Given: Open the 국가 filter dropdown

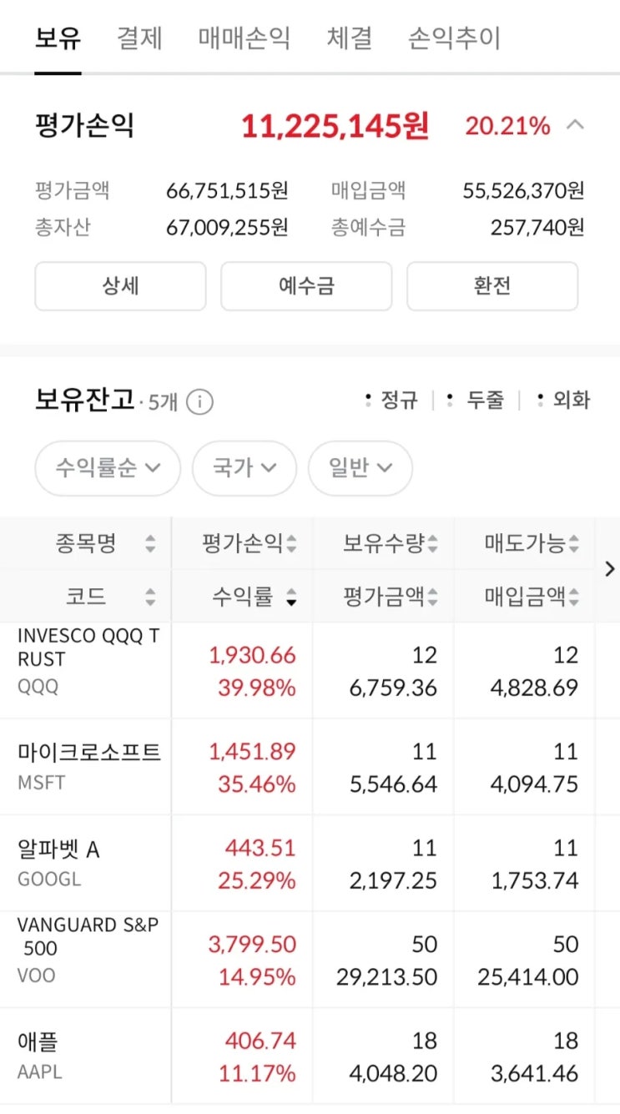Looking at the screenshot, I should click(x=244, y=468).
